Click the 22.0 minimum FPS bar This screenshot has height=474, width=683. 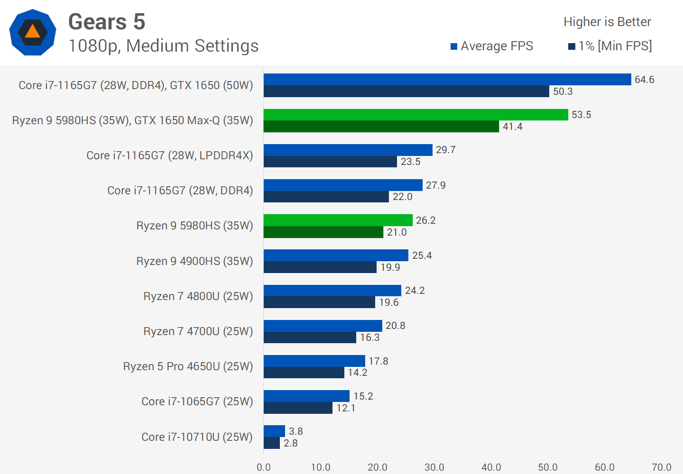[x=326, y=197]
